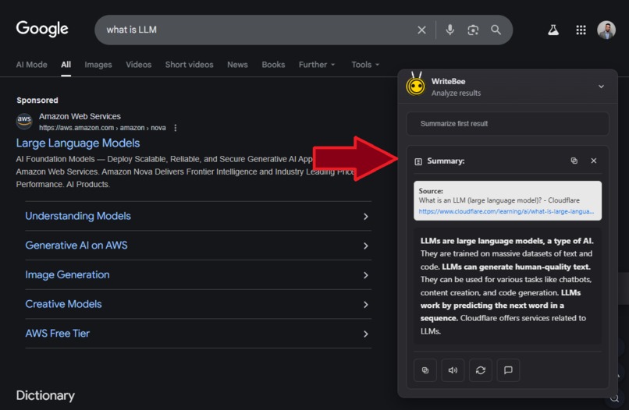Screen dimensions: 629x410
Task: Click the Sponsored label
Action: point(37,101)
